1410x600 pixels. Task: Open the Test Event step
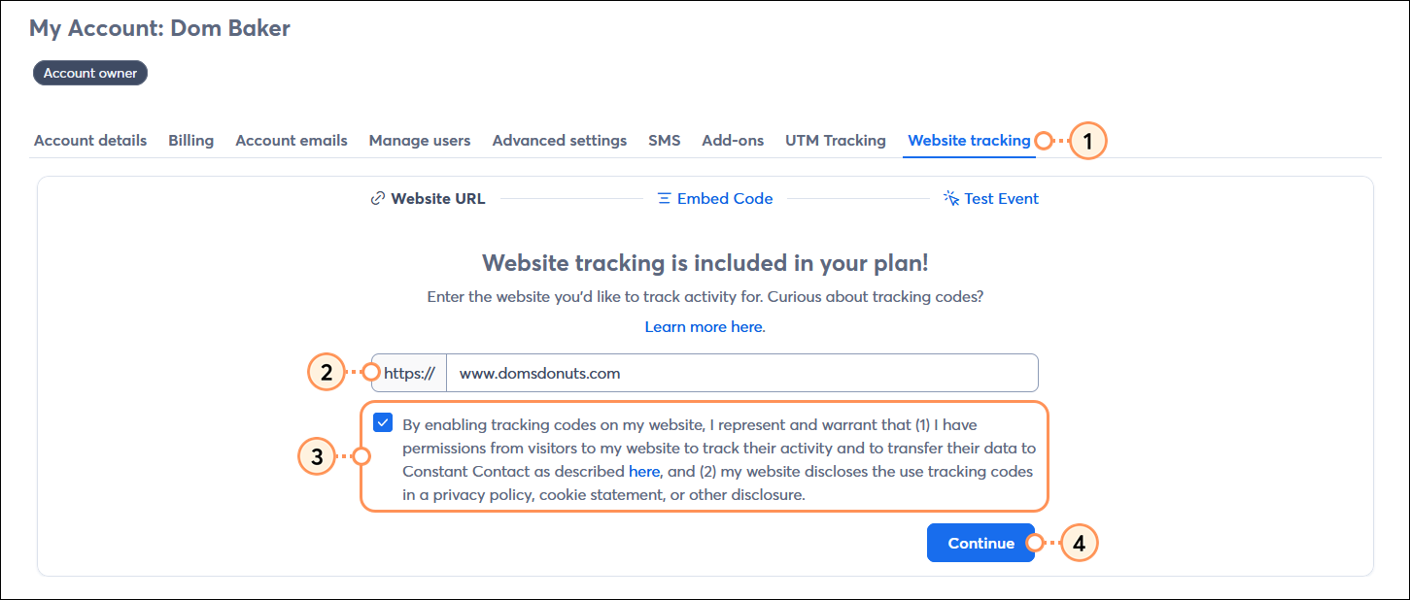(x=1001, y=198)
